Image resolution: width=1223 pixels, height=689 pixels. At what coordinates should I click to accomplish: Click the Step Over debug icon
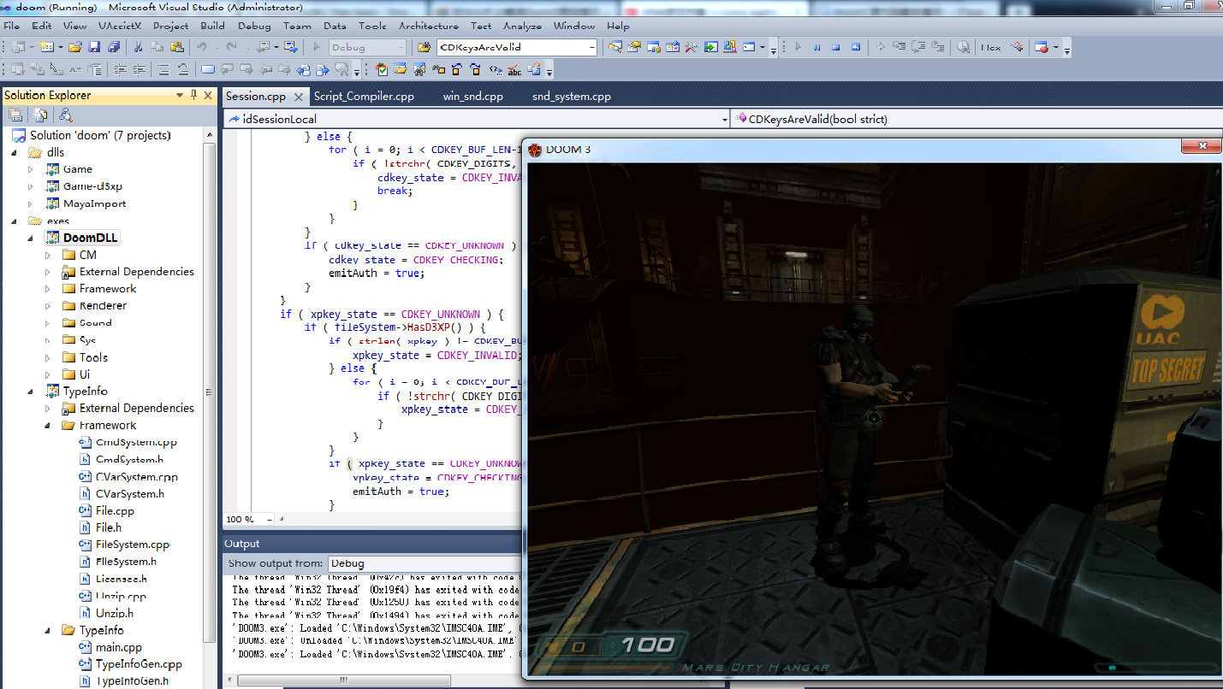tap(918, 47)
